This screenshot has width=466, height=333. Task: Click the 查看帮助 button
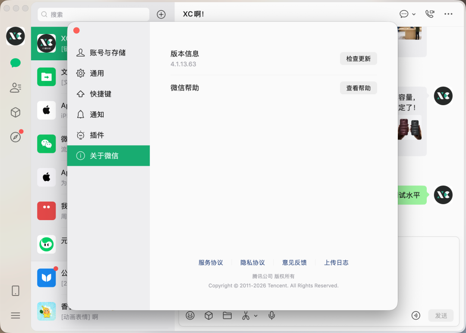coord(359,88)
